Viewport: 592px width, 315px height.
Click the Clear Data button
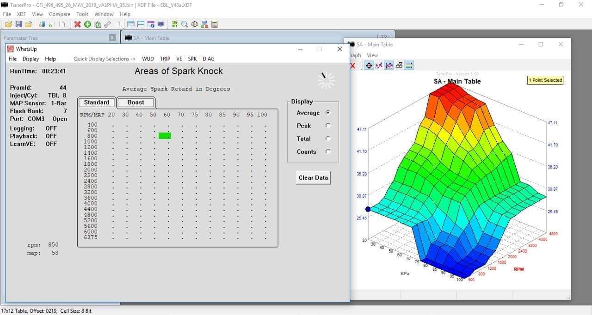click(313, 178)
